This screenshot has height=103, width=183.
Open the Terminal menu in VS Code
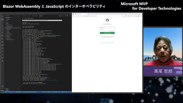[22, 14]
